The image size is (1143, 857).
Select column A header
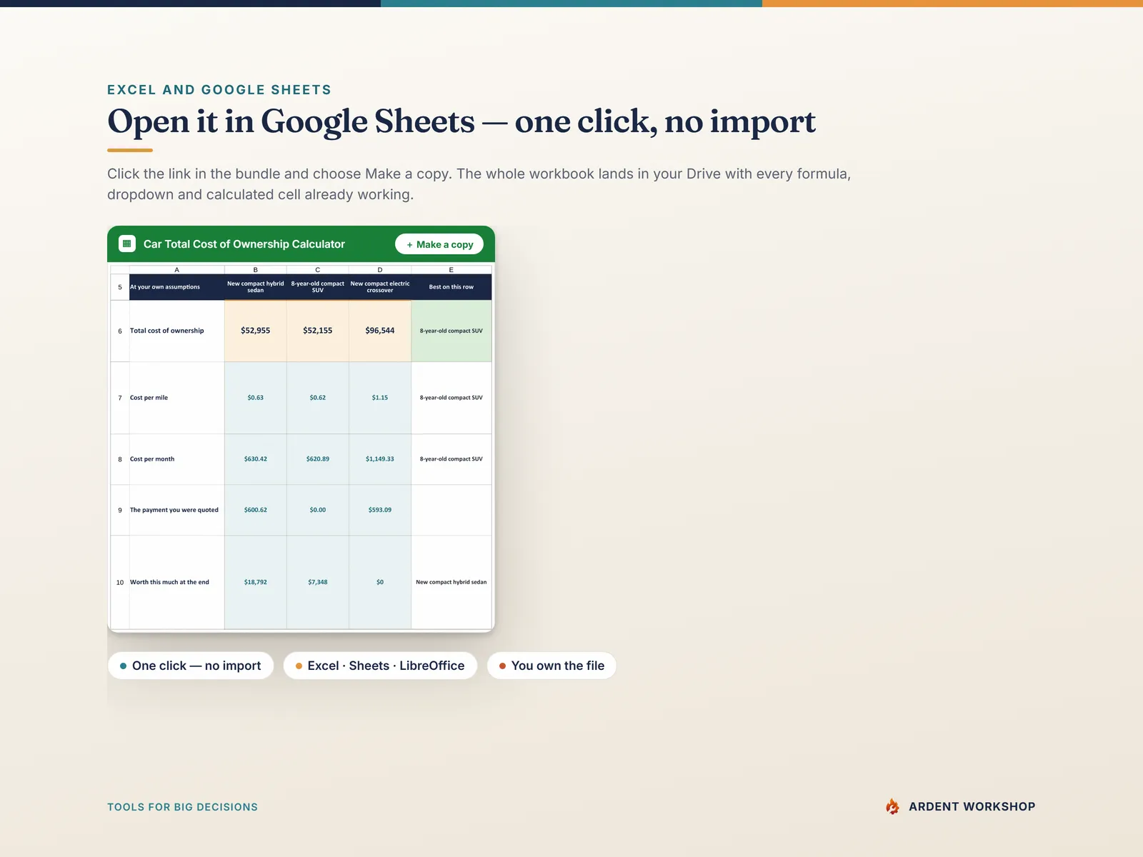tap(176, 269)
